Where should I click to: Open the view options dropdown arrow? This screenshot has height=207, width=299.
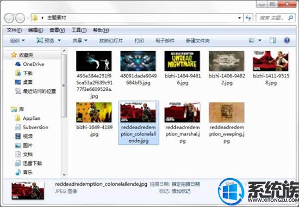click(x=260, y=40)
